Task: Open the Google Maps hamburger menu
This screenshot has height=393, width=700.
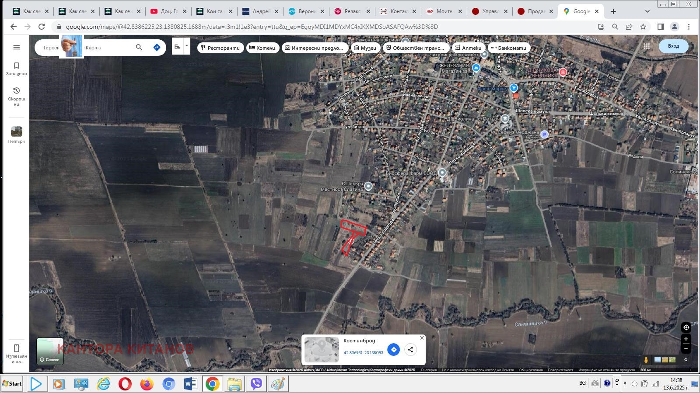Action: click(17, 48)
